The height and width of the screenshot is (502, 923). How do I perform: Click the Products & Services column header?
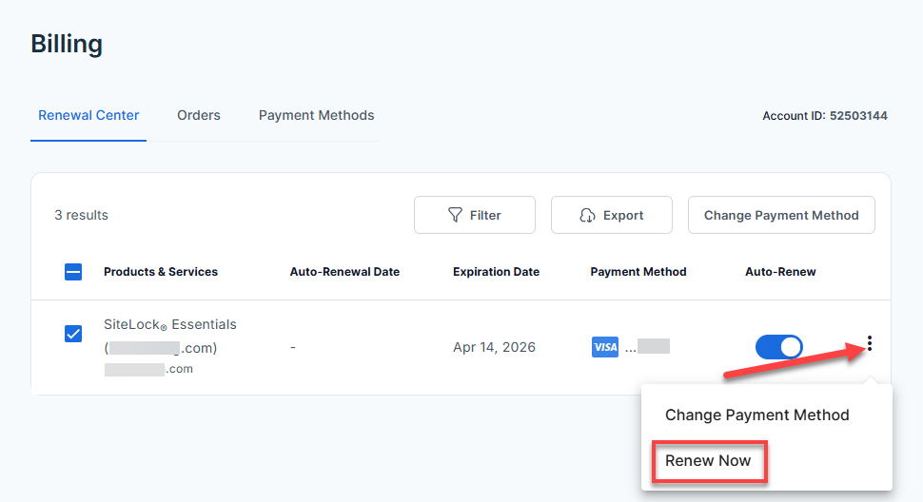160,272
